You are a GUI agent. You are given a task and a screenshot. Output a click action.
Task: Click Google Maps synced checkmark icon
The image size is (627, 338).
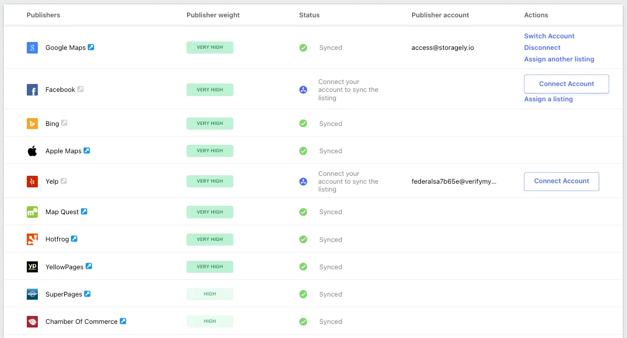tap(303, 48)
